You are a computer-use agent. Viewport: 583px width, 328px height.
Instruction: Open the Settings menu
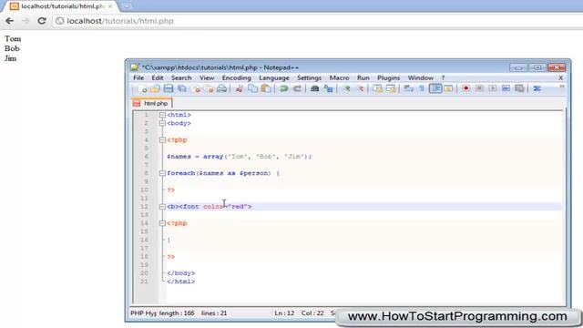[309, 77]
